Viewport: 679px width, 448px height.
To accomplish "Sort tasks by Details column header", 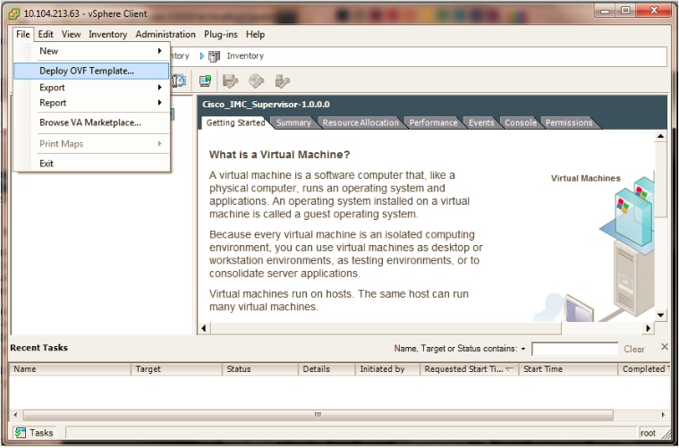I will pos(327,369).
